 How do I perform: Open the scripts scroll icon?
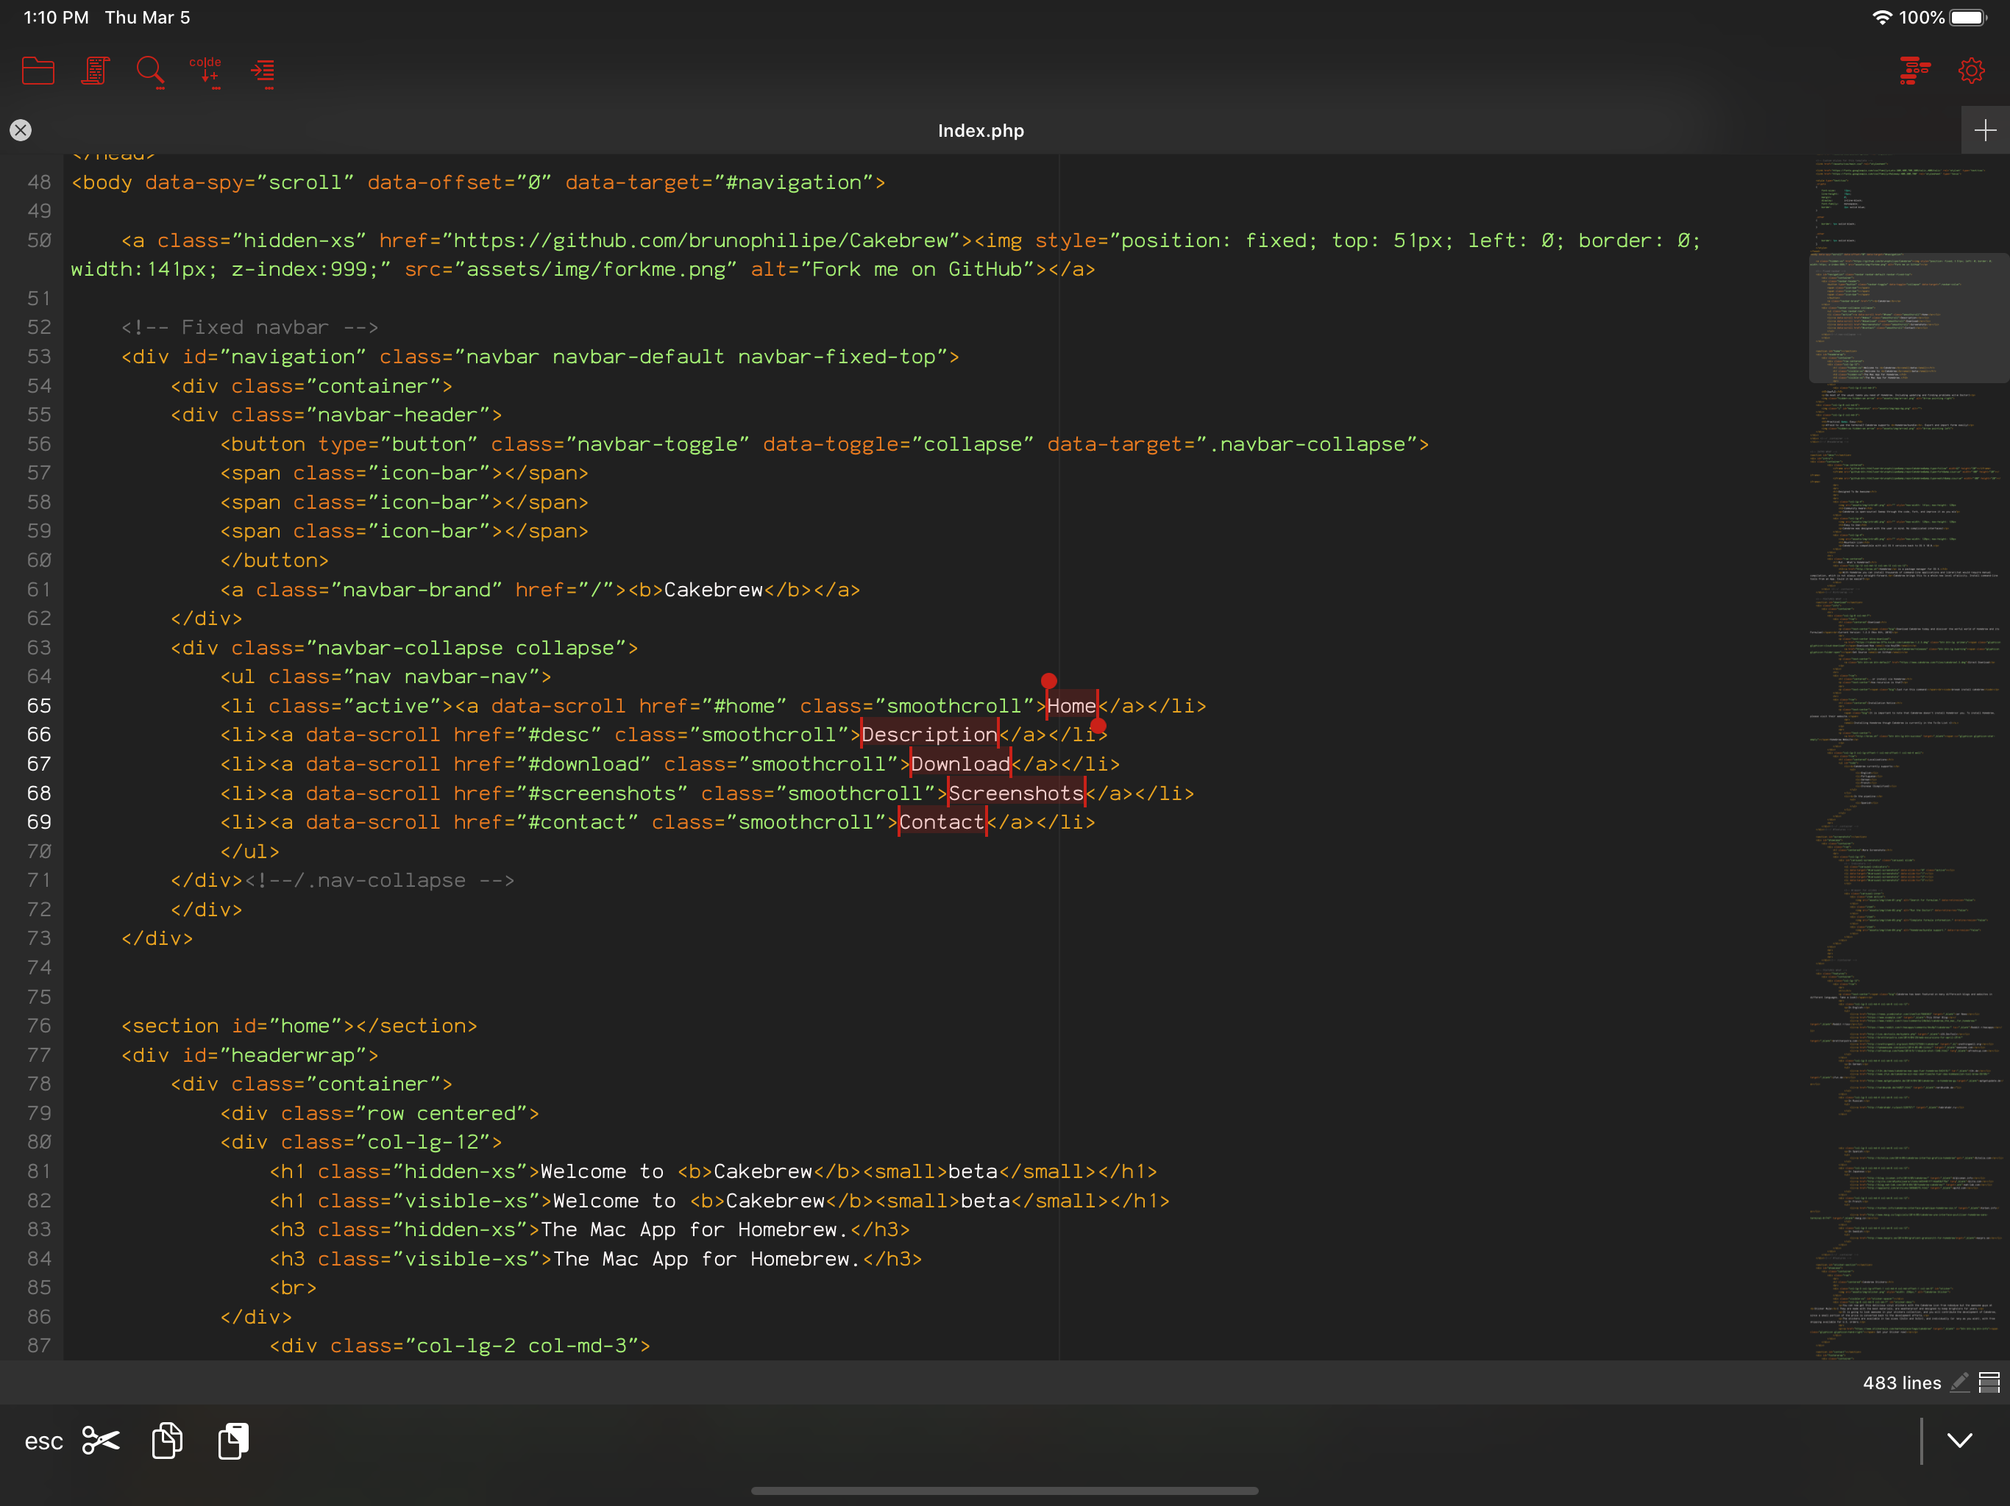pyautogui.click(x=94, y=71)
